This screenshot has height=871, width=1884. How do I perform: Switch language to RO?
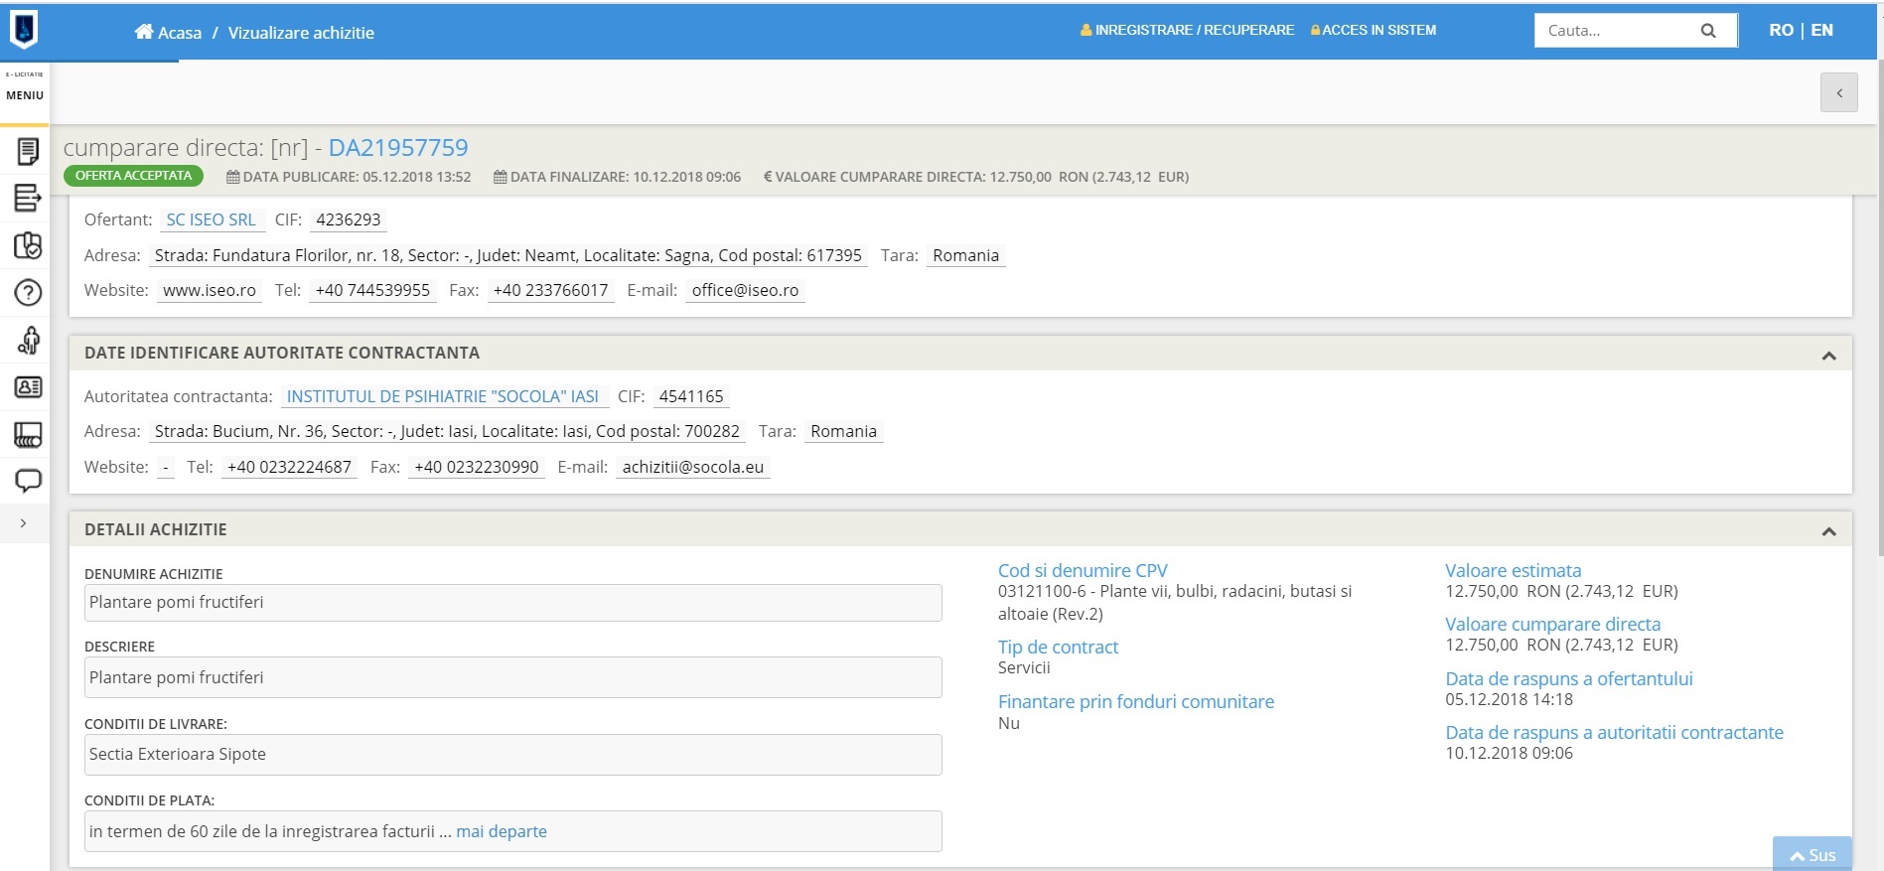click(1781, 31)
